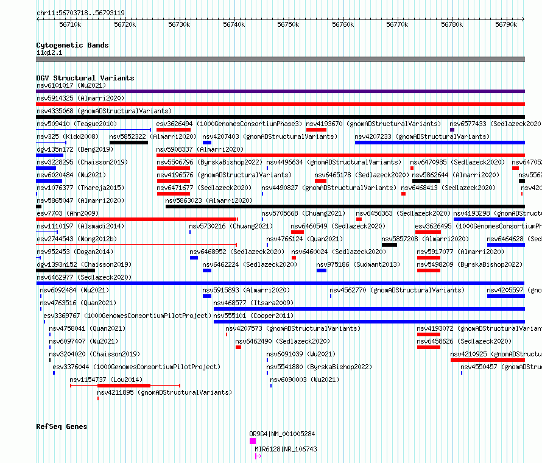Open nsv5865047 (Almarri2020) label
This screenshot has width=542, height=463.
coord(80,200)
